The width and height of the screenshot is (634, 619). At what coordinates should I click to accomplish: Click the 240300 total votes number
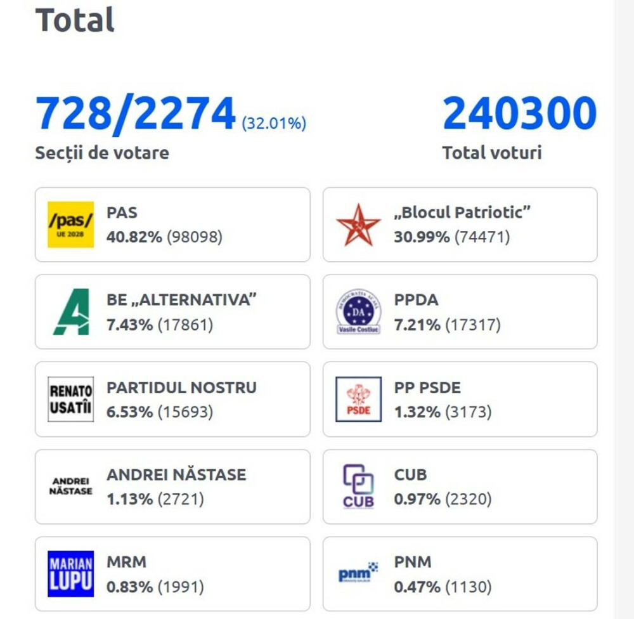tap(519, 114)
